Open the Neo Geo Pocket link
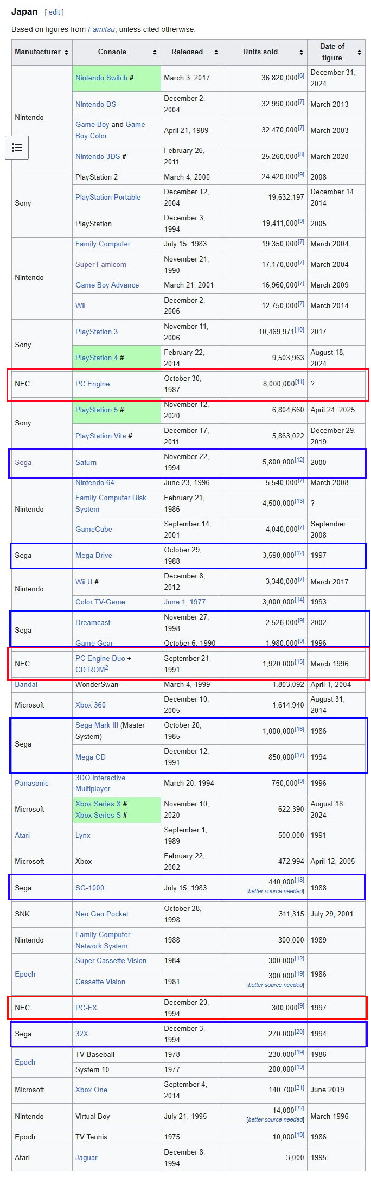Screen dimensions: 371x1178 [x=102, y=914]
